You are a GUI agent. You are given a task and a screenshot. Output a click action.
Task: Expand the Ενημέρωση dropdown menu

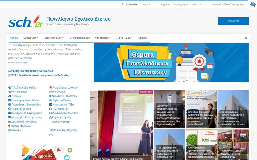click(31, 38)
